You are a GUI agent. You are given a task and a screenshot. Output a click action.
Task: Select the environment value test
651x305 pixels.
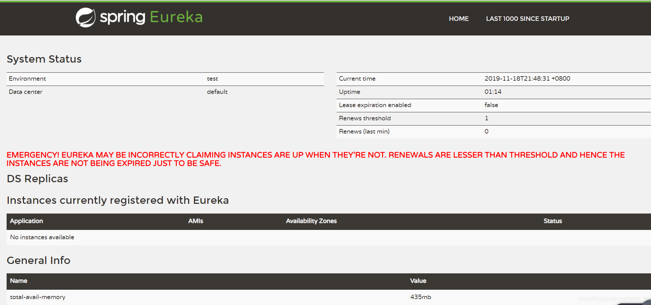tap(212, 79)
